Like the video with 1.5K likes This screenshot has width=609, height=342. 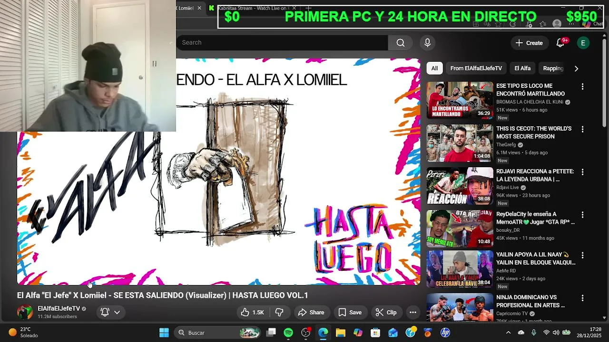252,312
